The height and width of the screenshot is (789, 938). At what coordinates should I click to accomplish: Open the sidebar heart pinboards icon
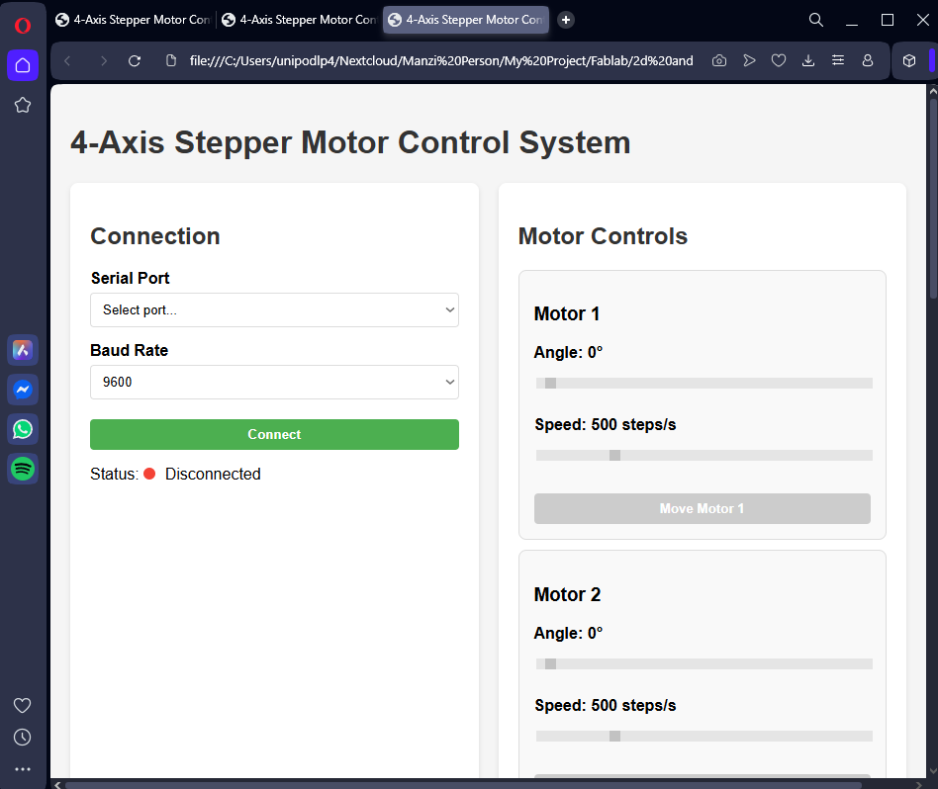pyautogui.click(x=22, y=705)
